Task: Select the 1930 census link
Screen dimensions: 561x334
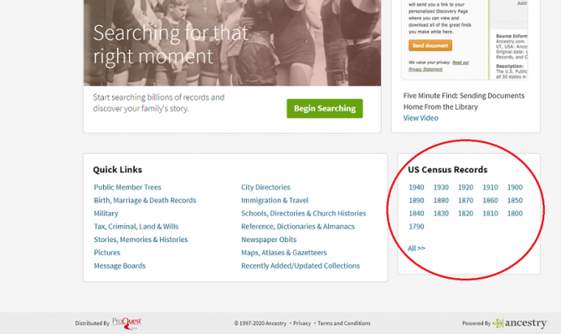Action: click(x=441, y=188)
